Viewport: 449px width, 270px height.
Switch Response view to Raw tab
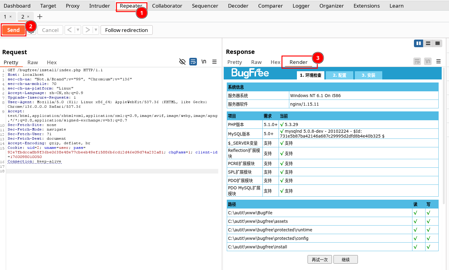(x=256, y=62)
